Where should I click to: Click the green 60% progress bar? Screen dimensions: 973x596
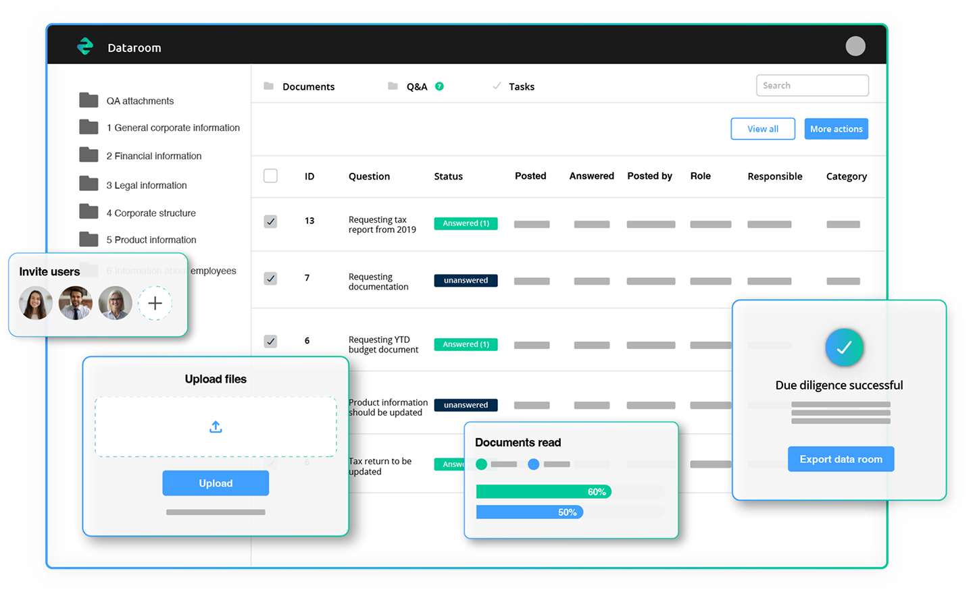tap(543, 492)
